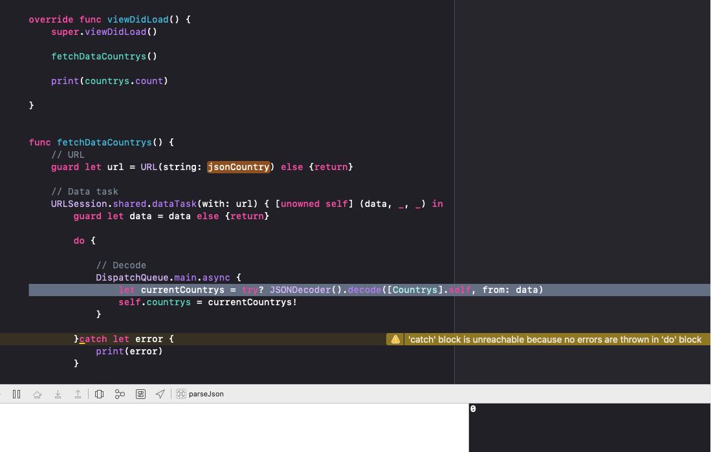Click the super.viewDidLoad() call

104,32
